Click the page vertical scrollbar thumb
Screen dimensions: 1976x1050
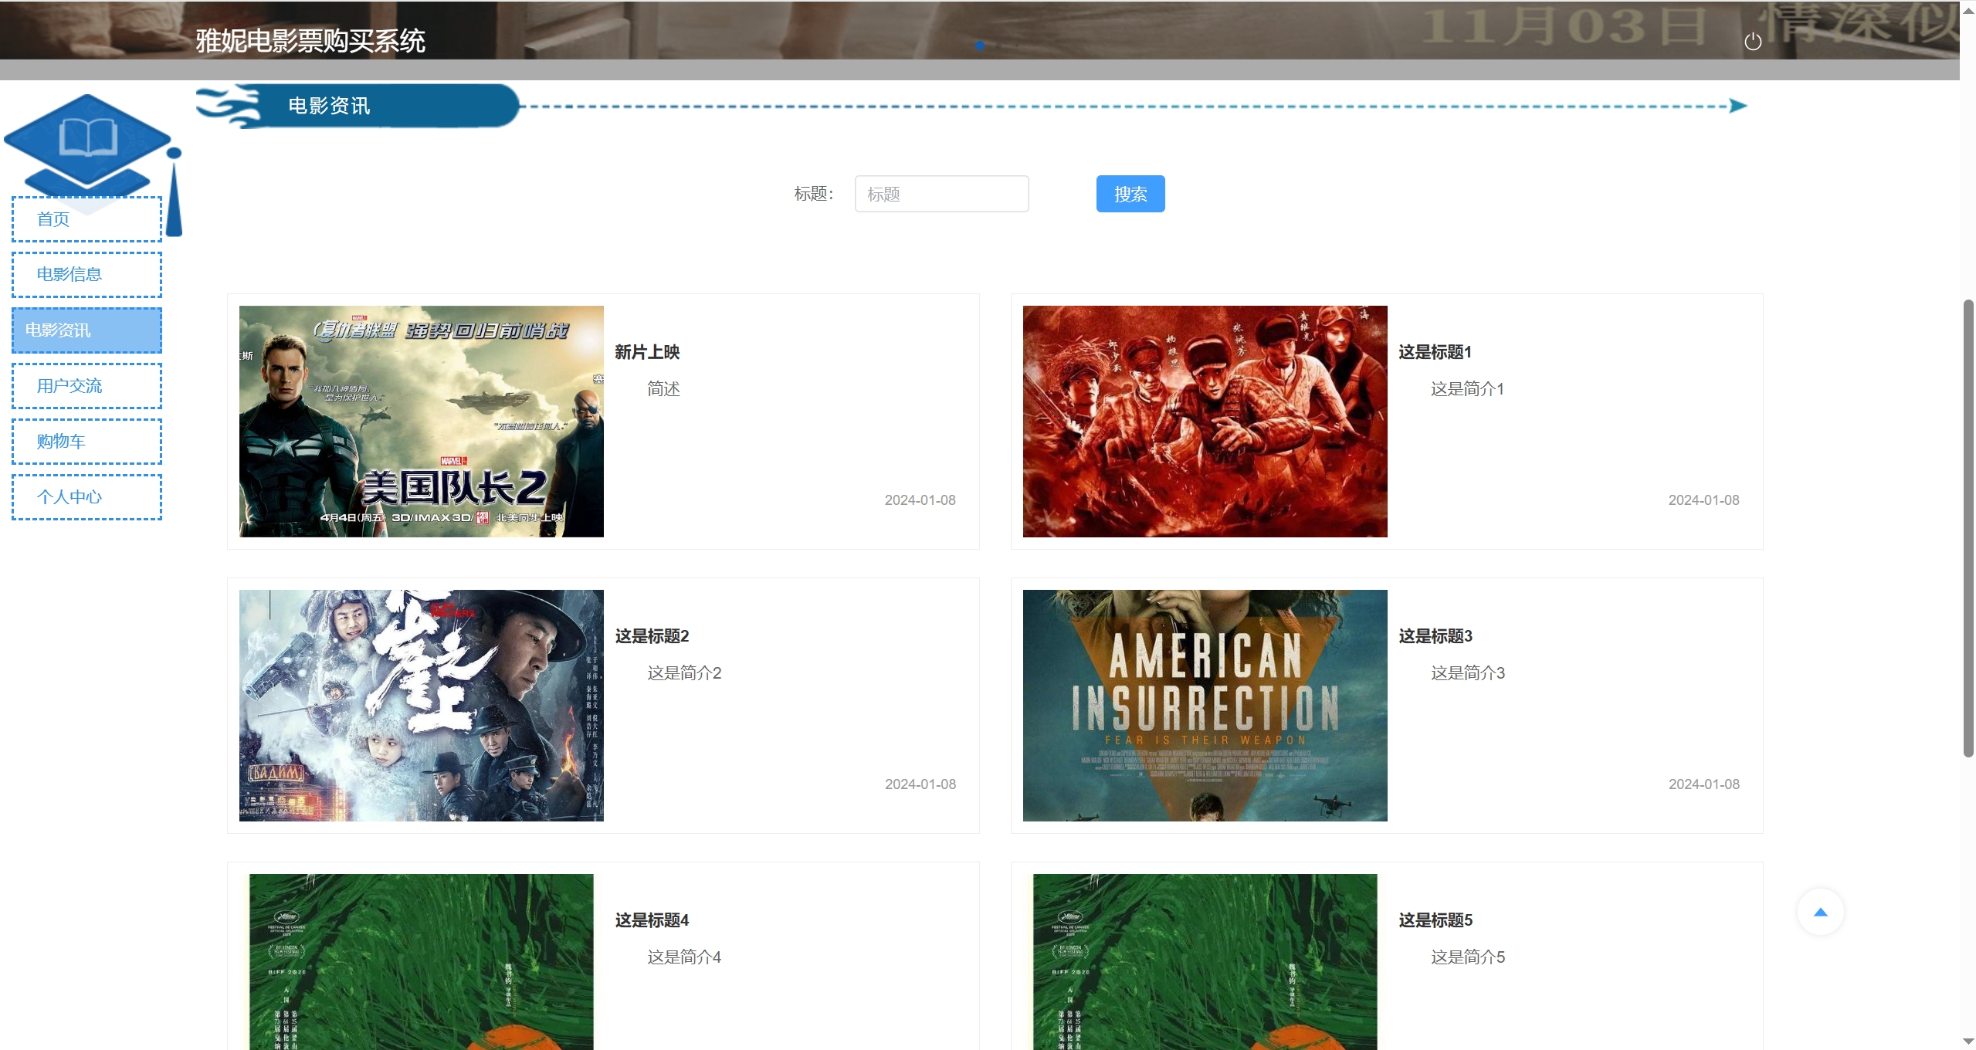1968,529
